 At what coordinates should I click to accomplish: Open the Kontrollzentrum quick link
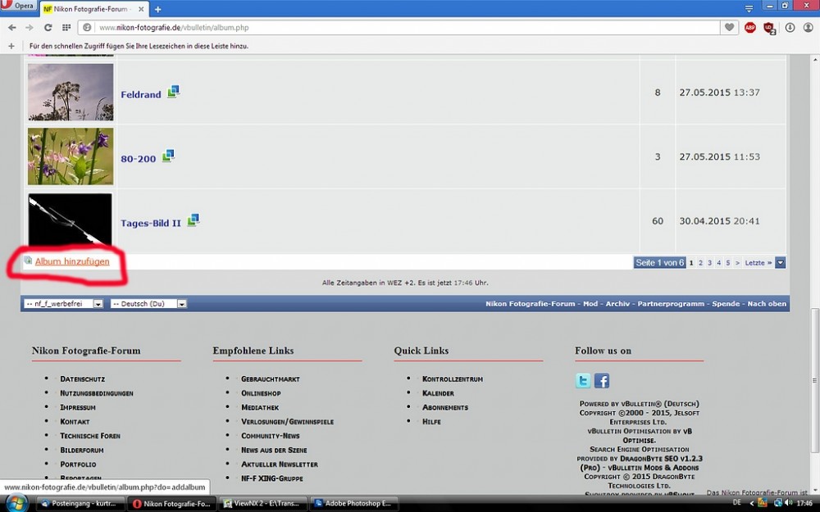click(x=453, y=378)
